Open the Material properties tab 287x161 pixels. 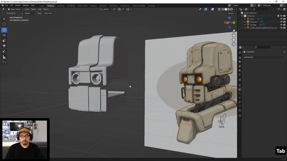point(240,110)
